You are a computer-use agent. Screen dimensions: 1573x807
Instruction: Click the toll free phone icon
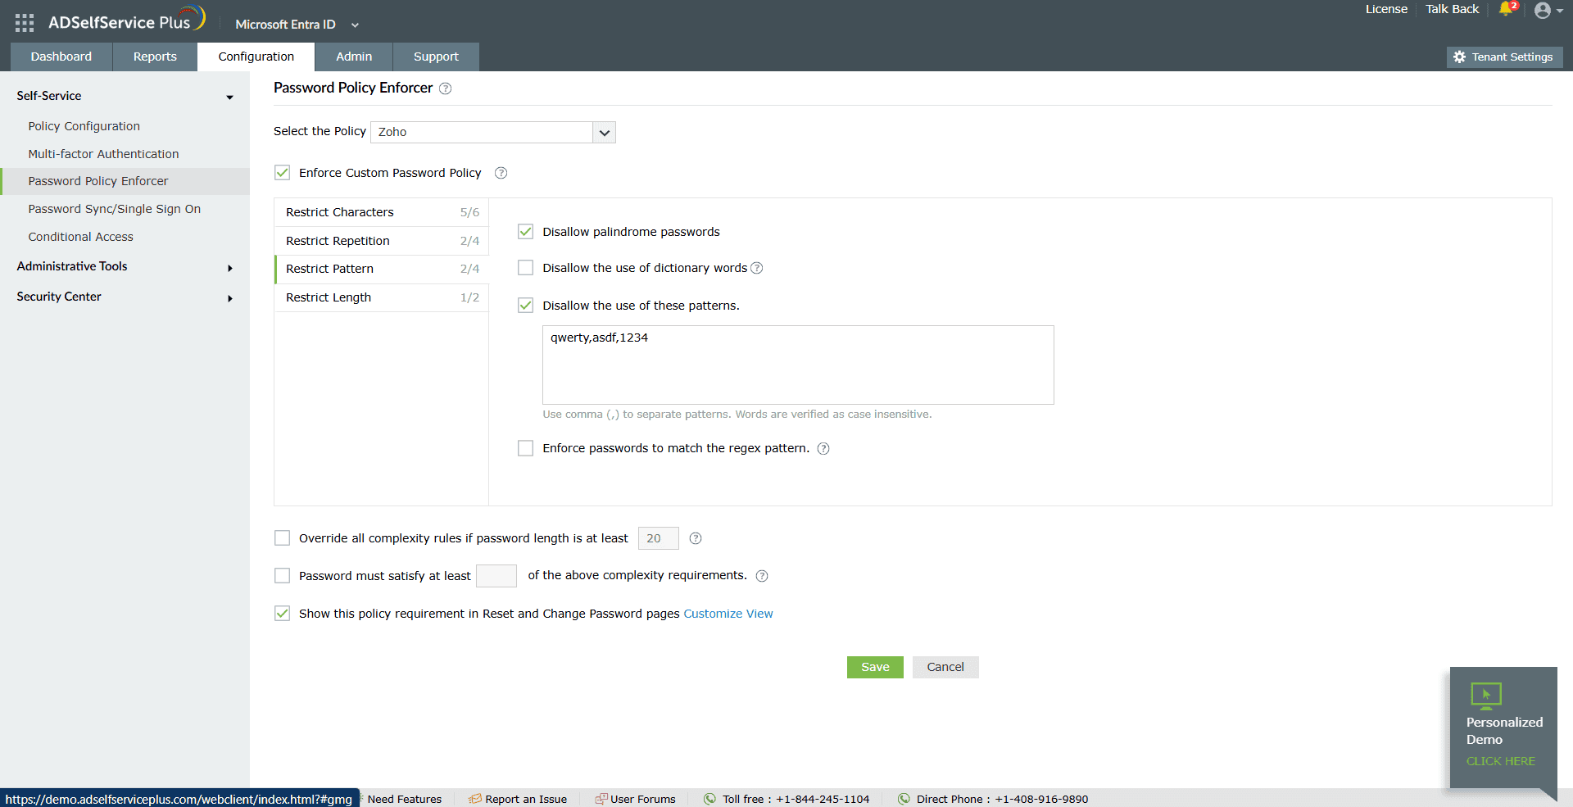(709, 799)
